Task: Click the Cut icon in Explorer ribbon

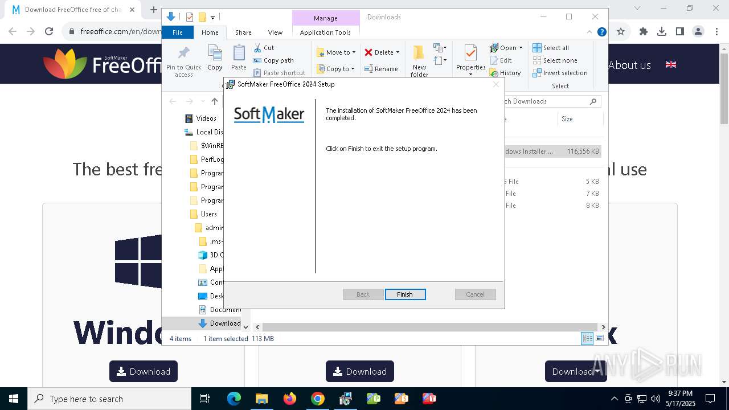Action: 257,48
